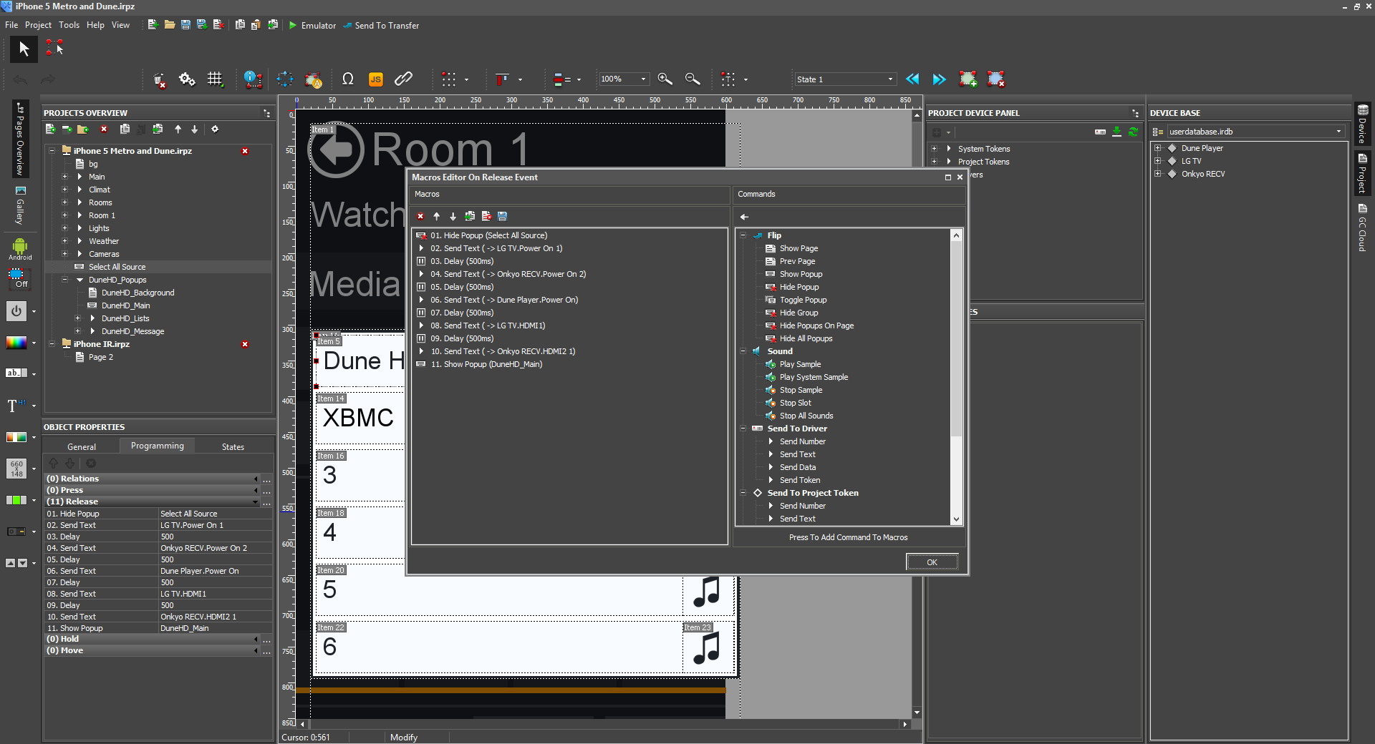Click the red delete icon in Macros toolbar
The height and width of the screenshot is (744, 1375).
(x=420, y=216)
